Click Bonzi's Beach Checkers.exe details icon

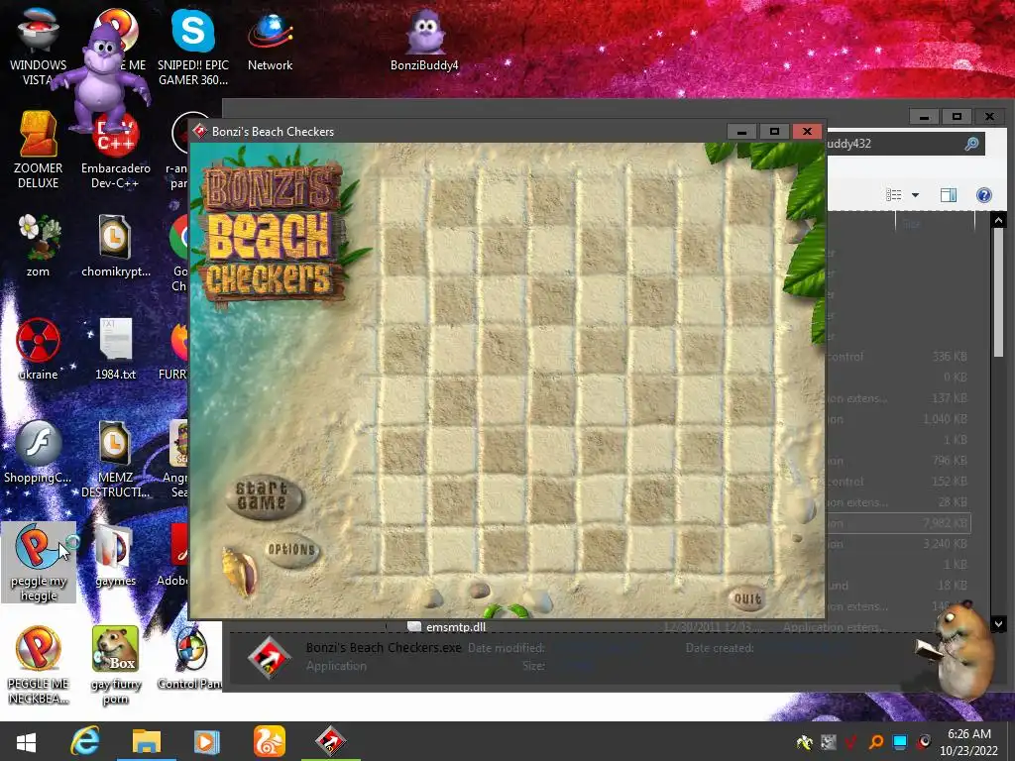pyautogui.click(x=269, y=658)
